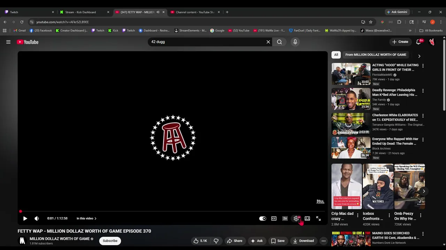
Task: Open more actions menu below video
Action: 324,241
